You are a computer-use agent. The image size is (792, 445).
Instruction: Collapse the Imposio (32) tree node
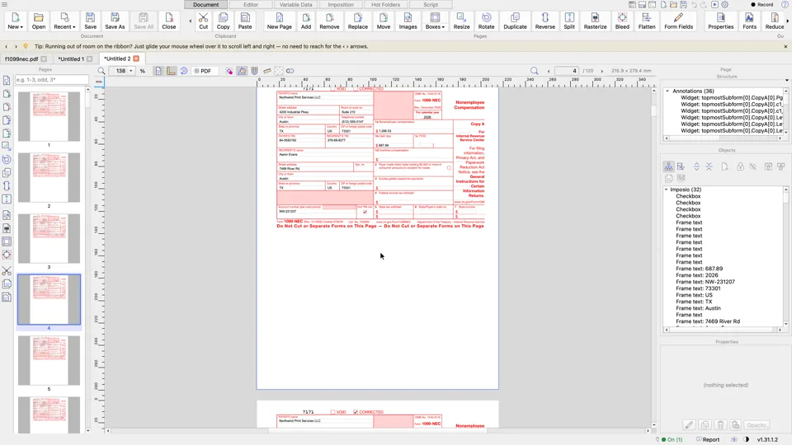pyautogui.click(x=667, y=190)
